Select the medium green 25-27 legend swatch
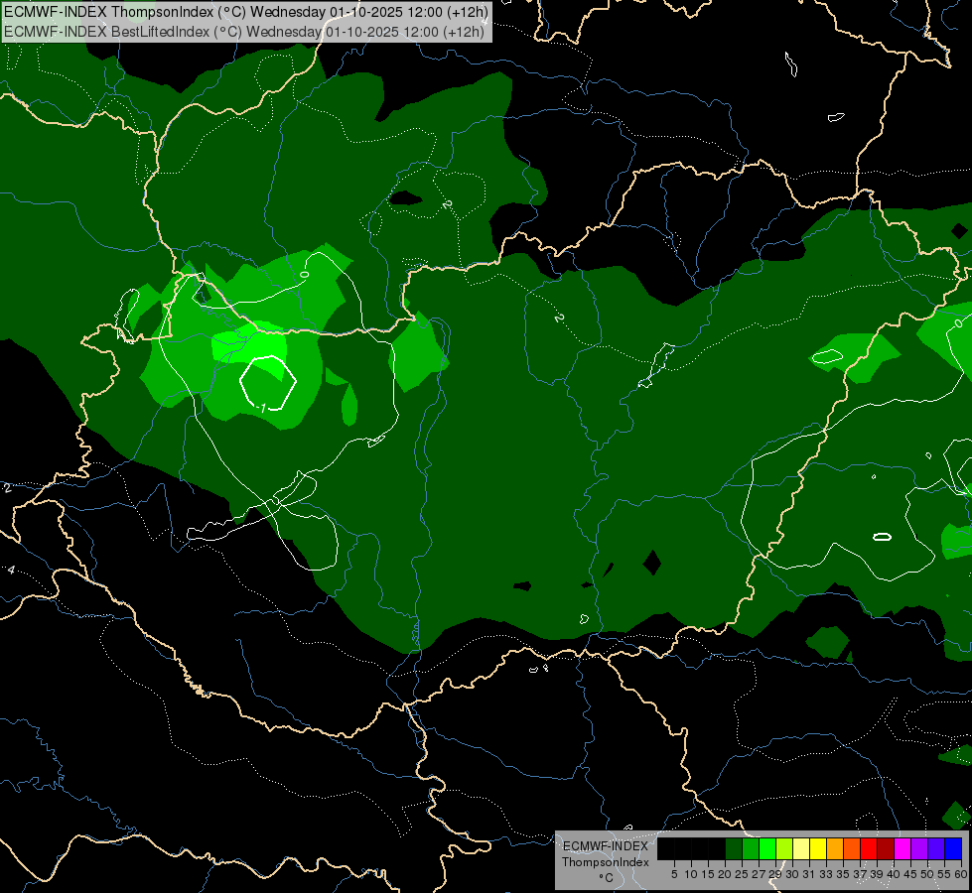This screenshot has height=893, width=972. click(751, 848)
